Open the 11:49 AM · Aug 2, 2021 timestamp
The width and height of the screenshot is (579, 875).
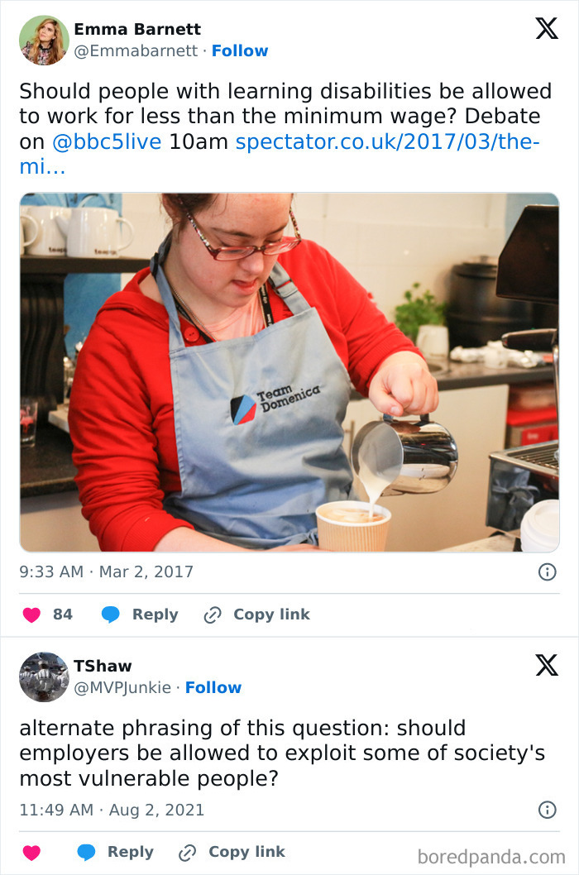click(x=112, y=810)
